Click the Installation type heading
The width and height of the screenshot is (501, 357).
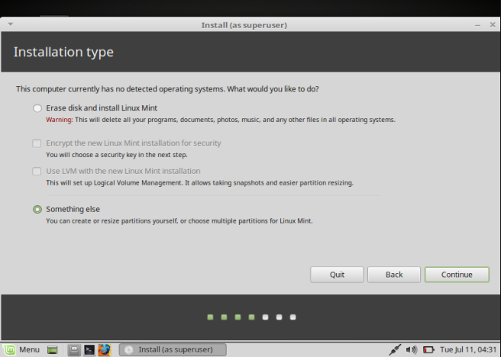coord(63,53)
